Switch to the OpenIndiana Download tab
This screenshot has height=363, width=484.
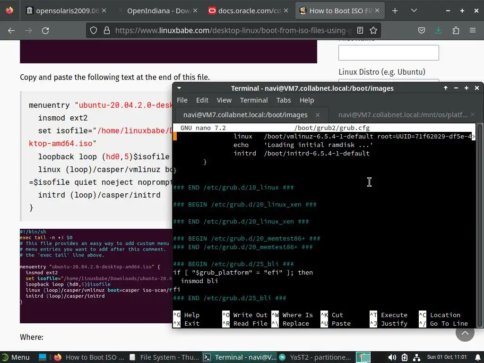click(x=158, y=11)
